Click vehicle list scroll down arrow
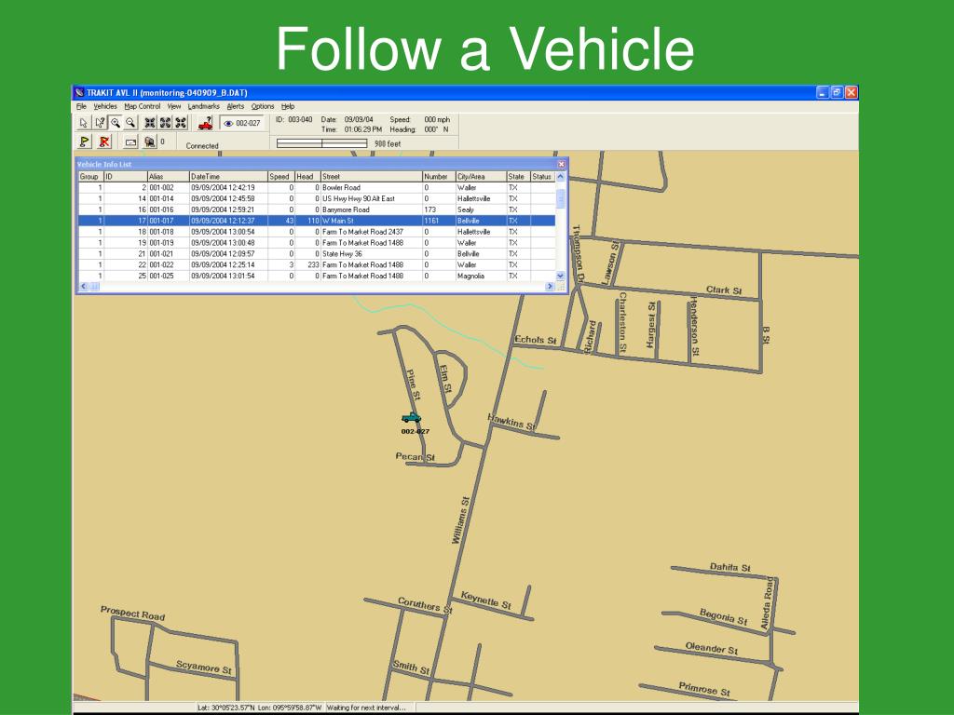This screenshot has height=715, width=954. pos(561,276)
